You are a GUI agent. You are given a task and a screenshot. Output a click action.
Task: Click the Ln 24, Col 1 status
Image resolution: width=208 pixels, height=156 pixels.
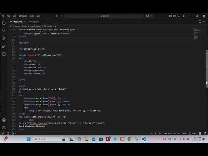click(156, 134)
